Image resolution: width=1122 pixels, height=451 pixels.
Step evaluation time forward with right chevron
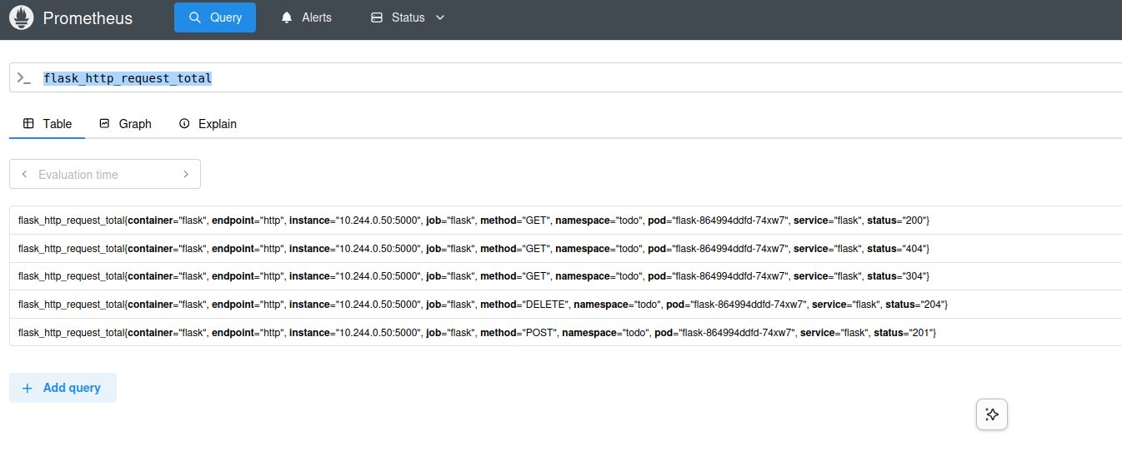[x=186, y=174]
